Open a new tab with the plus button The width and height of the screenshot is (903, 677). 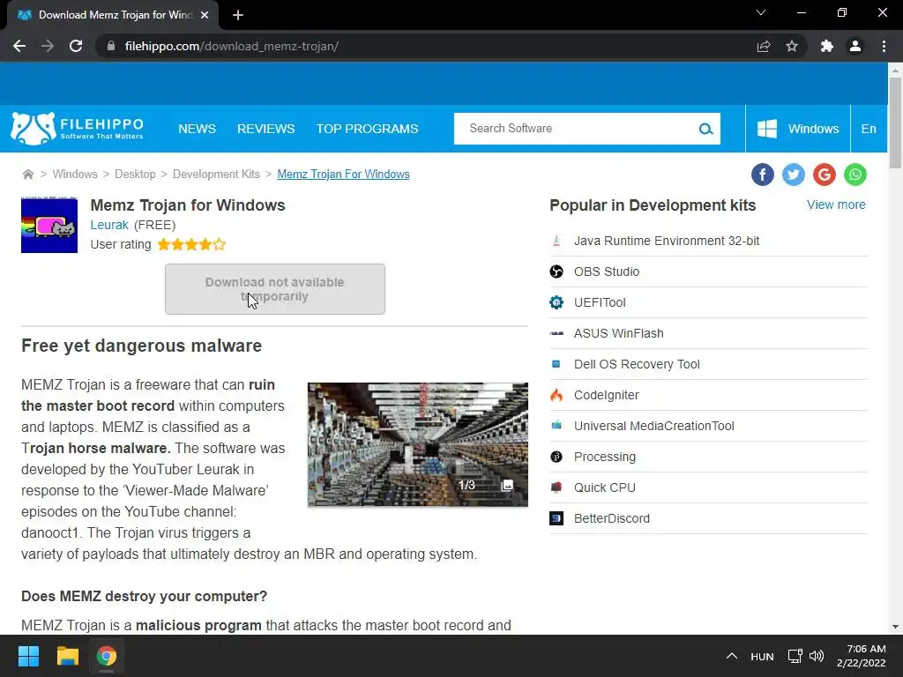click(238, 16)
